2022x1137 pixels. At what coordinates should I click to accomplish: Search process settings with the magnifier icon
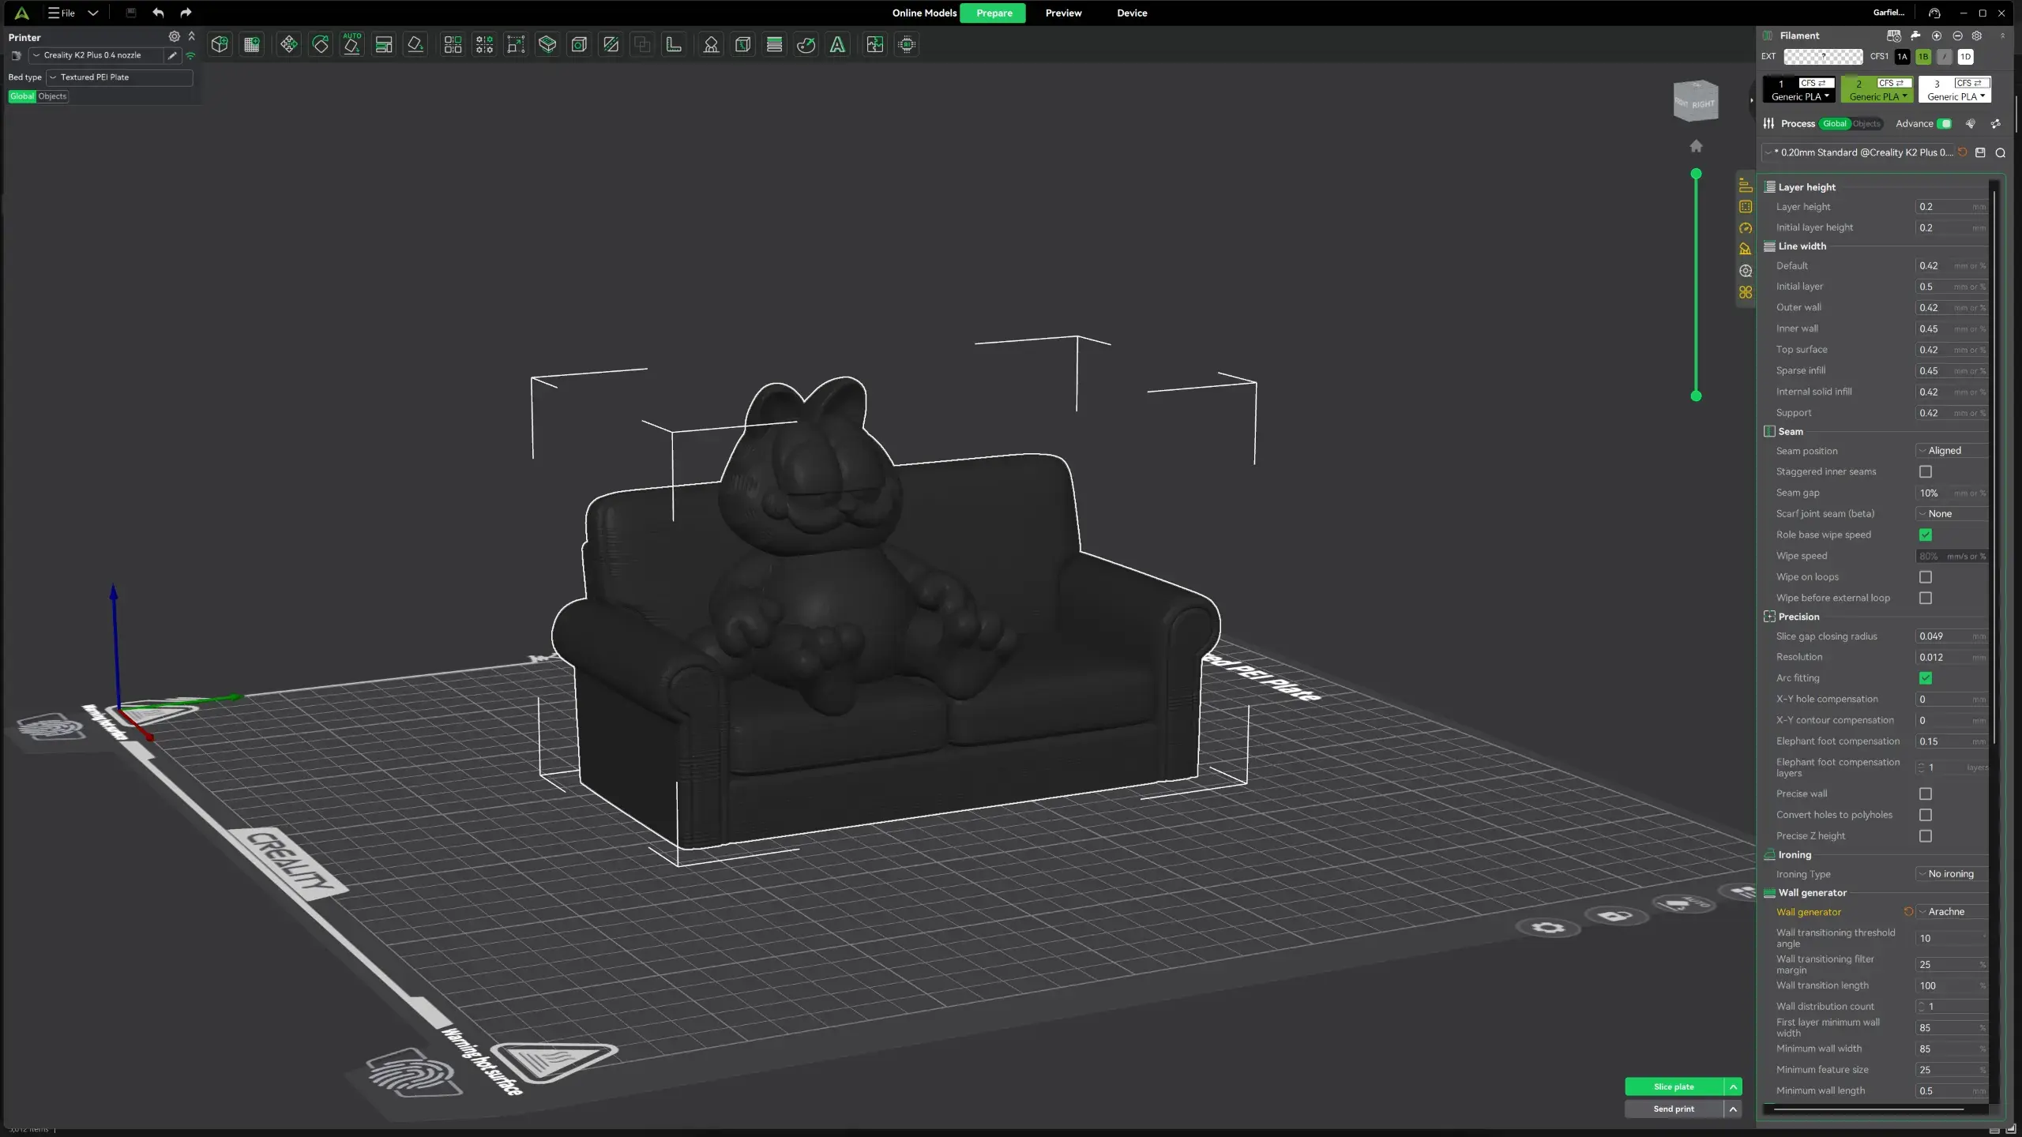[2001, 152]
